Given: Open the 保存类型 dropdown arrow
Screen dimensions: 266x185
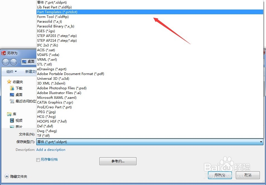Looking at the screenshot, I should click(x=261, y=142).
